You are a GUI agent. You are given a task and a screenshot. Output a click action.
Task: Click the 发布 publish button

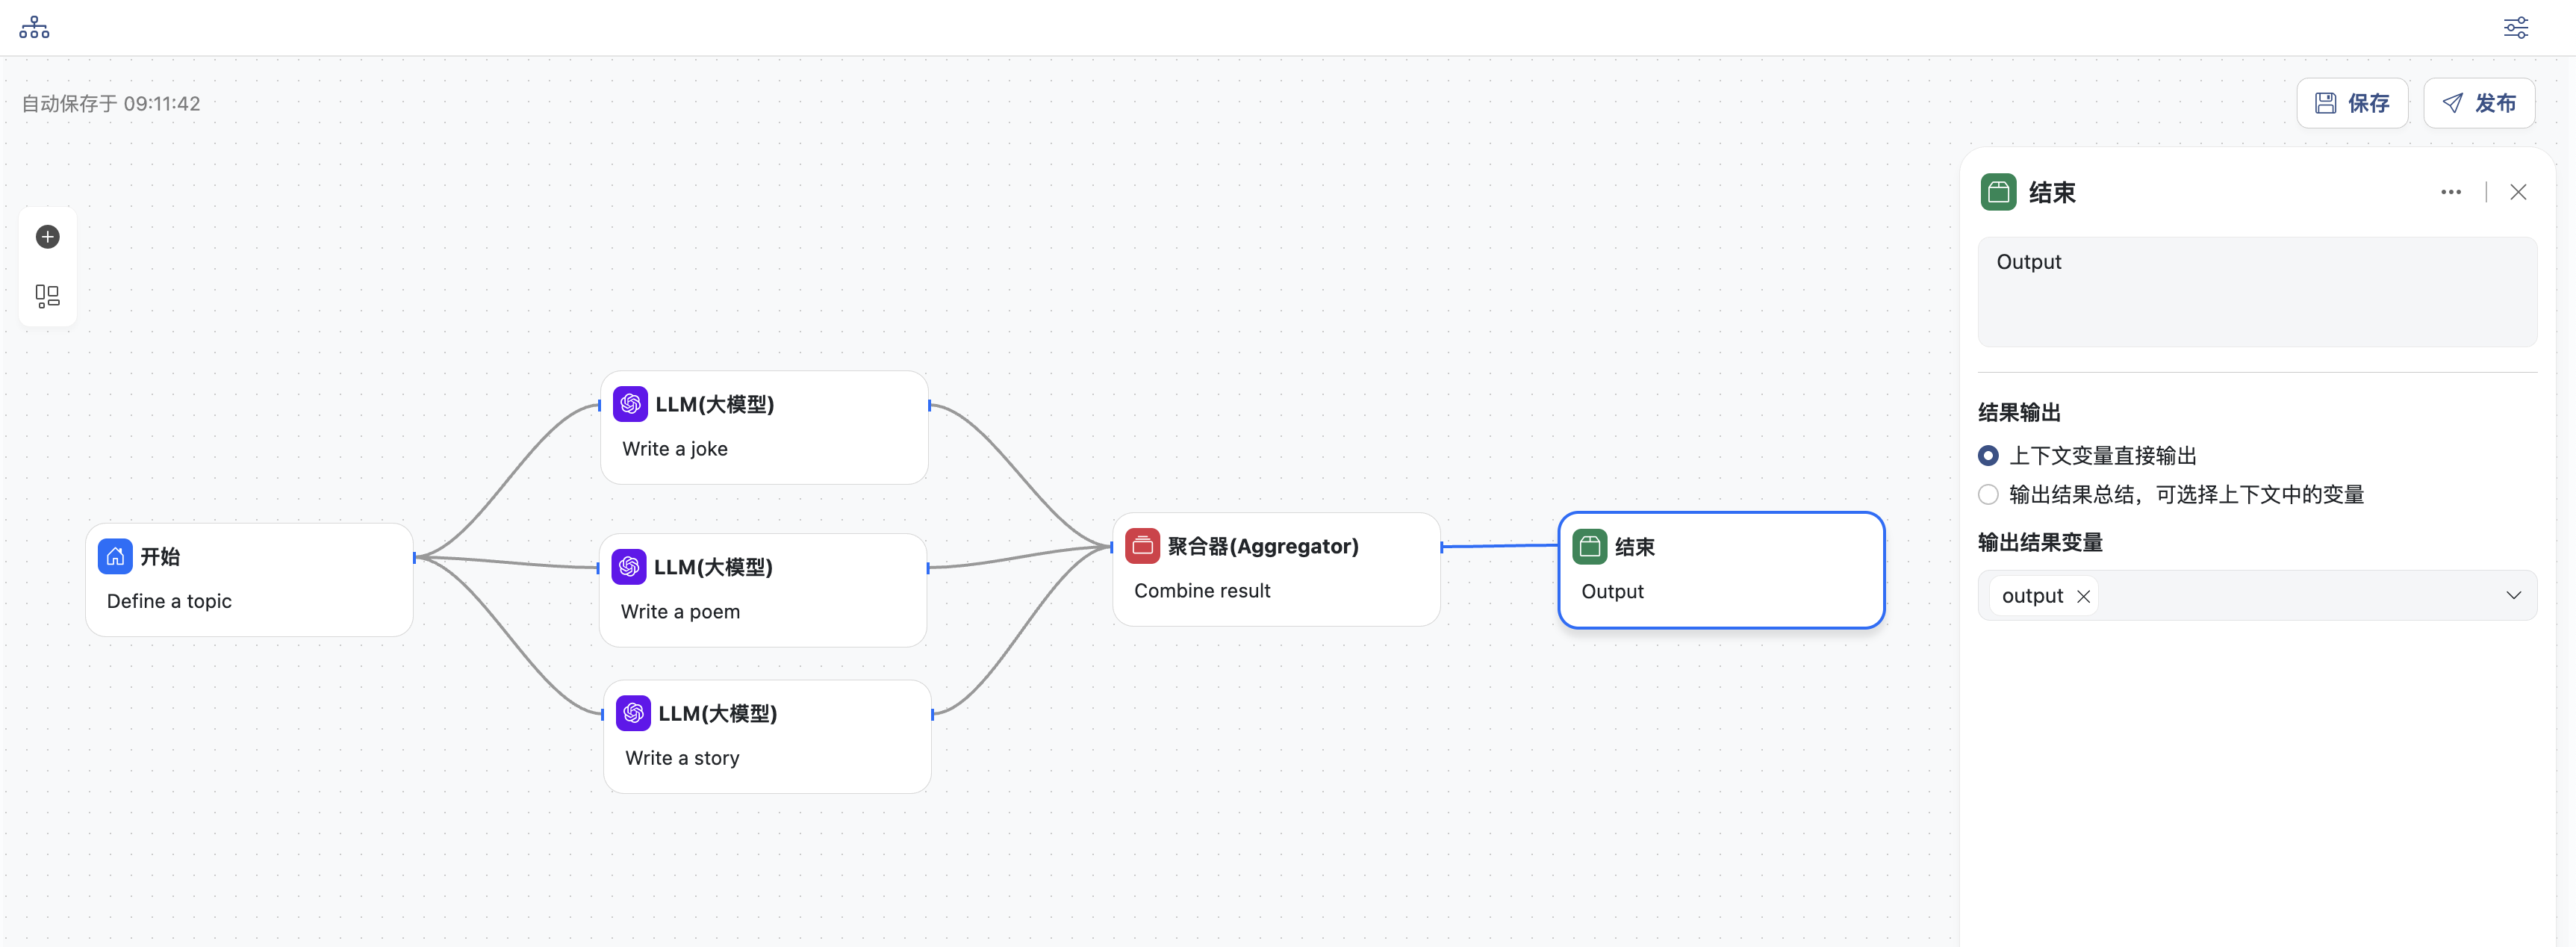coord(2478,103)
